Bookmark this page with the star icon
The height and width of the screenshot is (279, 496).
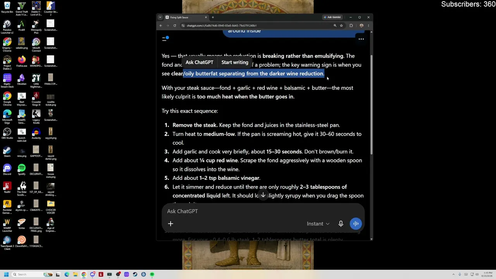coord(341,26)
